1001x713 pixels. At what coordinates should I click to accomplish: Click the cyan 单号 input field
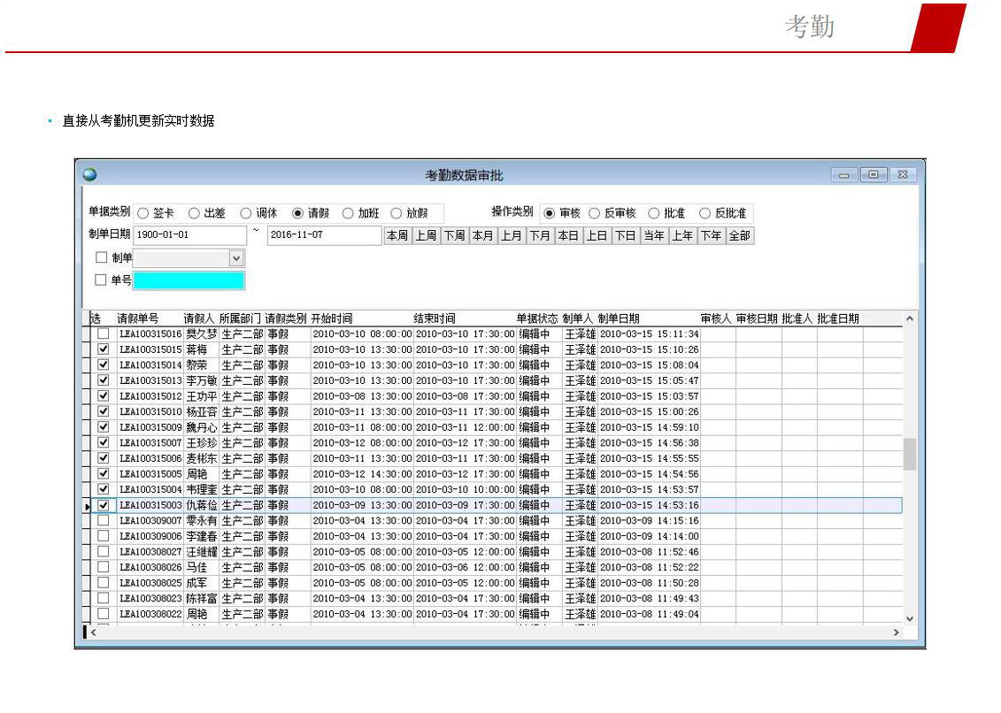189,280
